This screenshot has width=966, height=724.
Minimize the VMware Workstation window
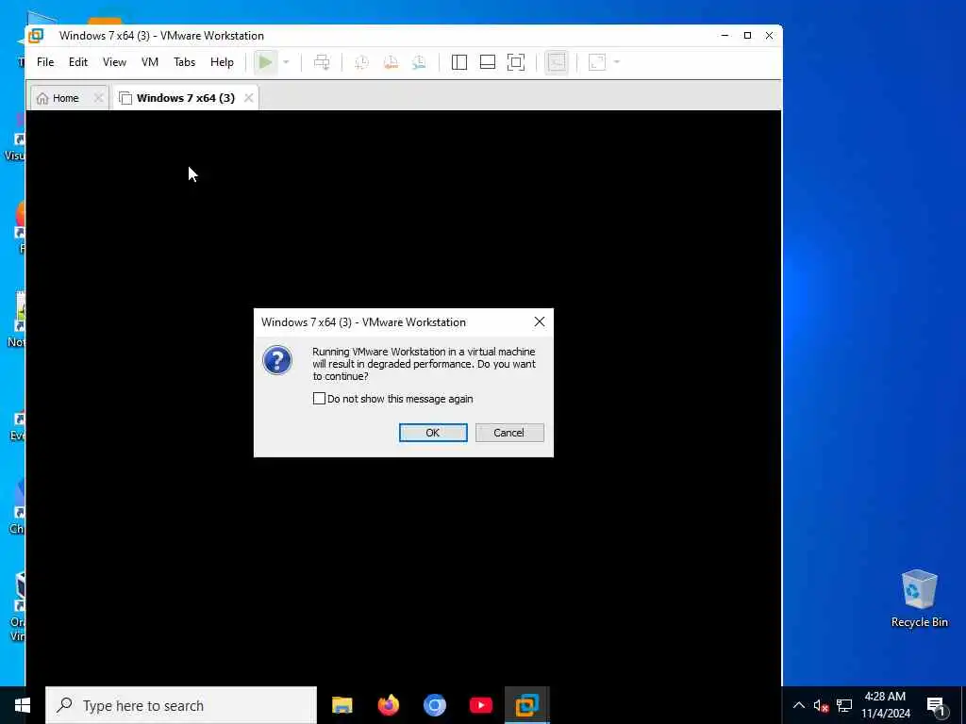click(725, 36)
